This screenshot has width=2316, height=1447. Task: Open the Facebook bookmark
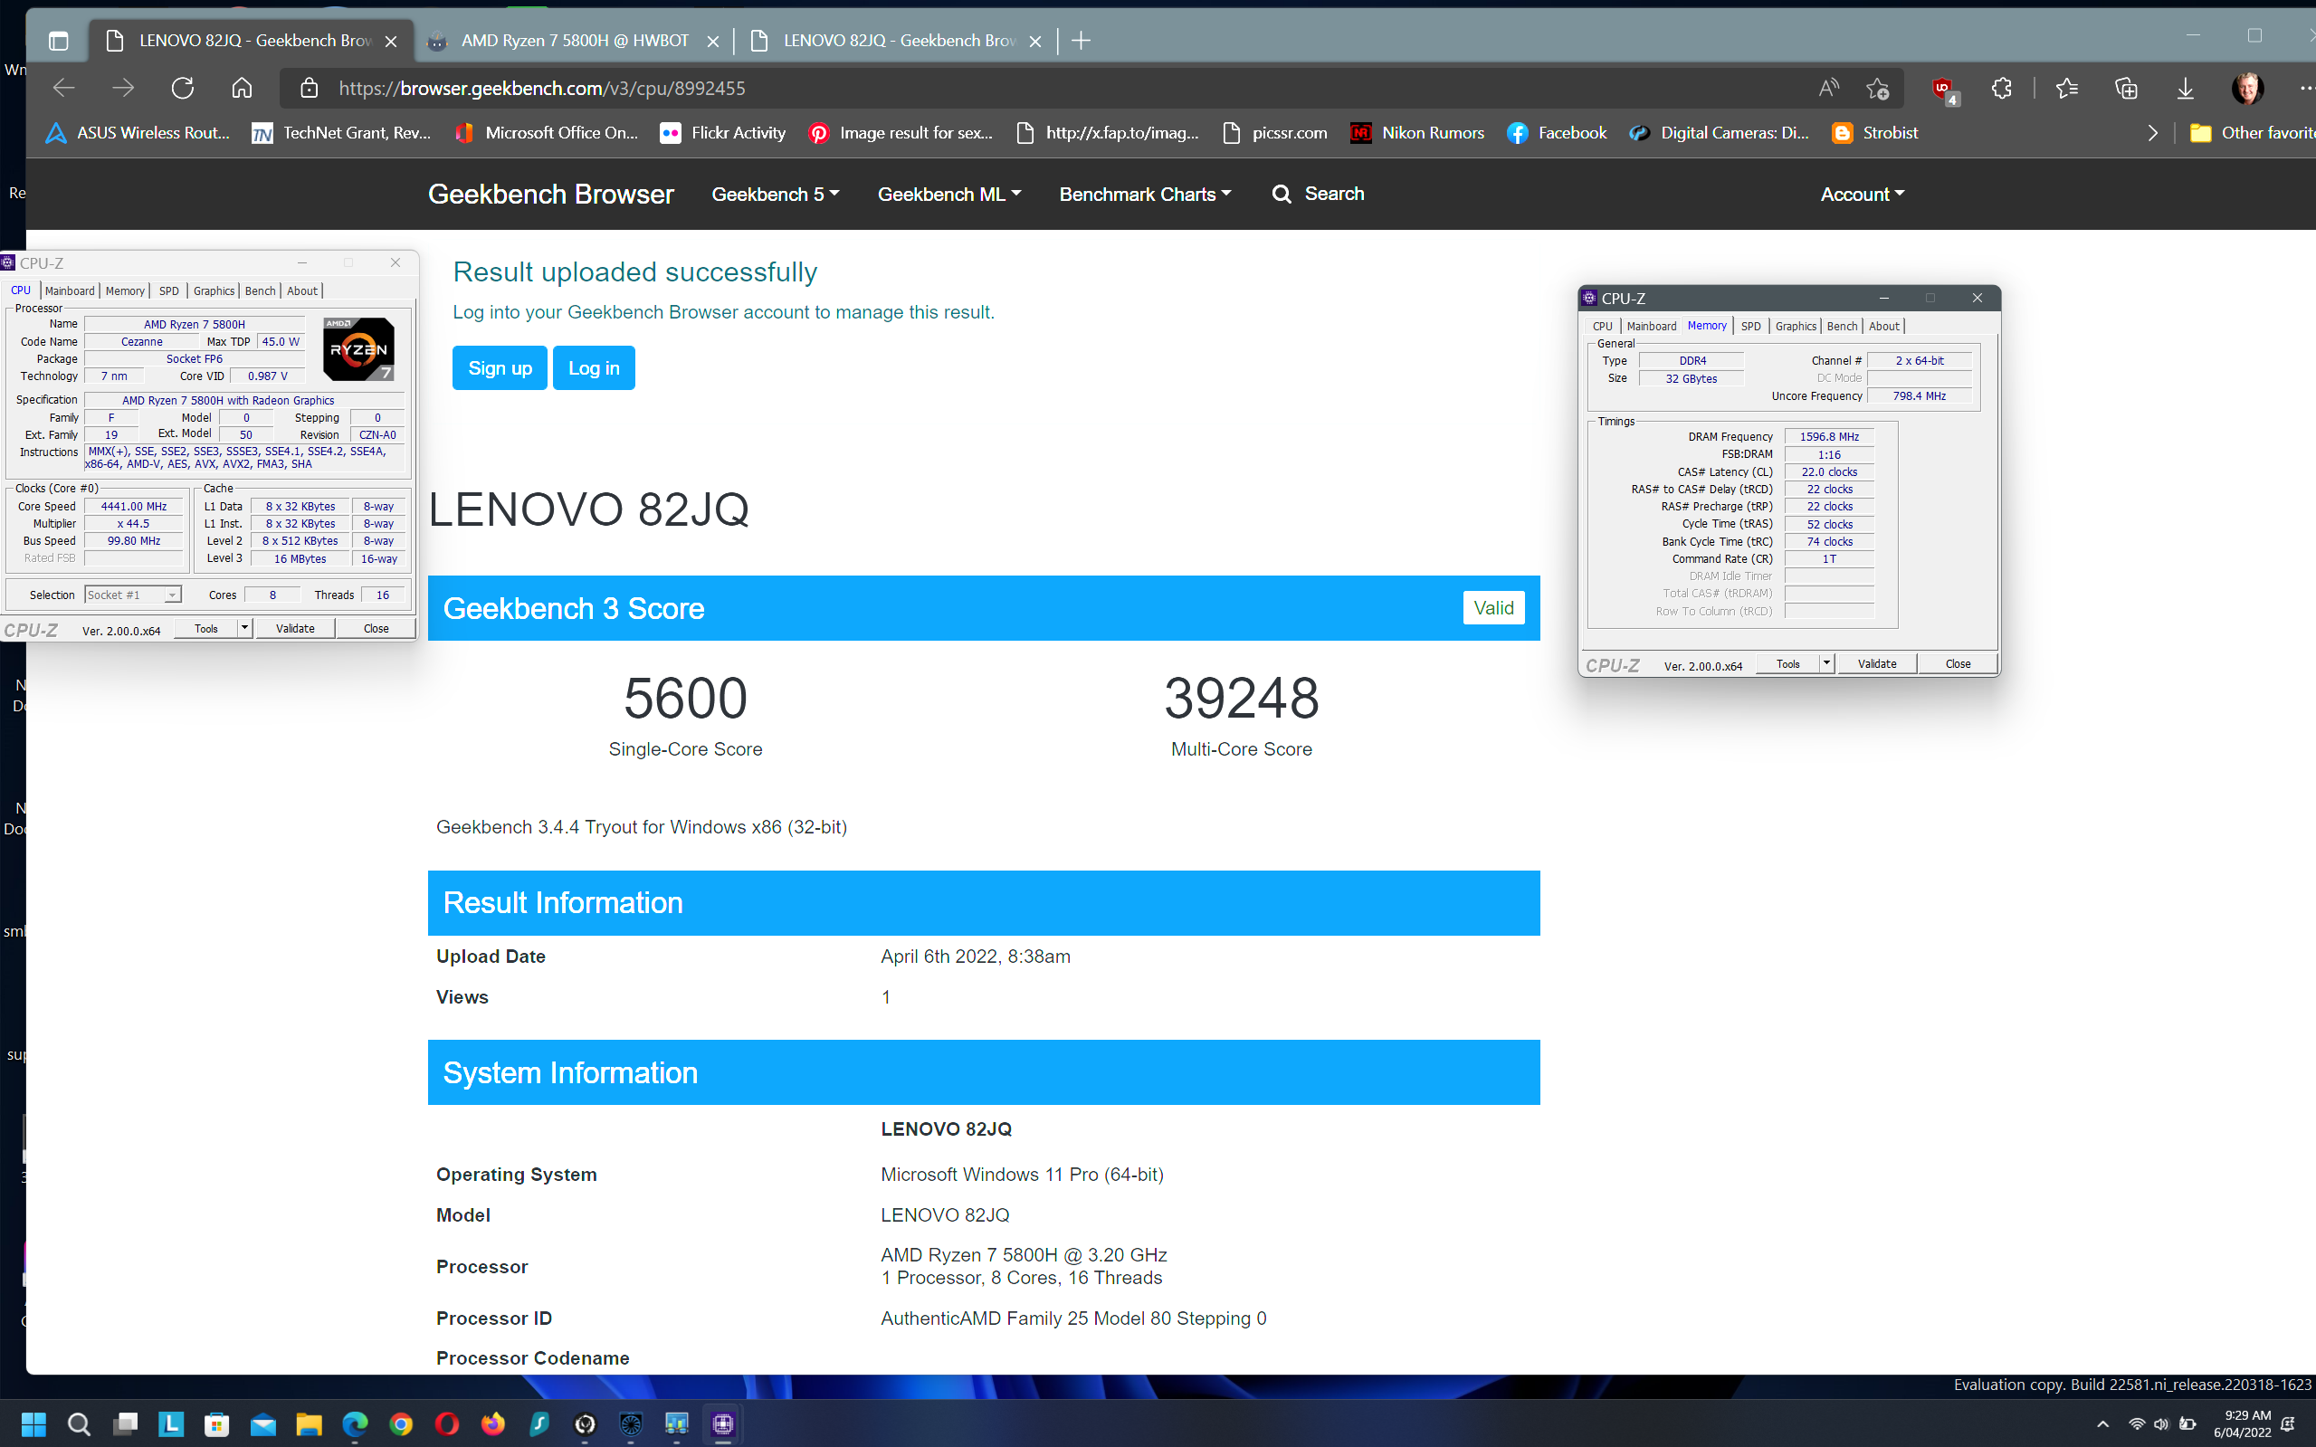click(1557, 133)
